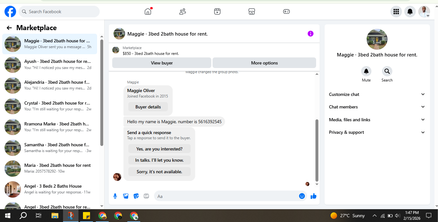
Task: Send a thumbs-up like
Action: coord(314,196)
